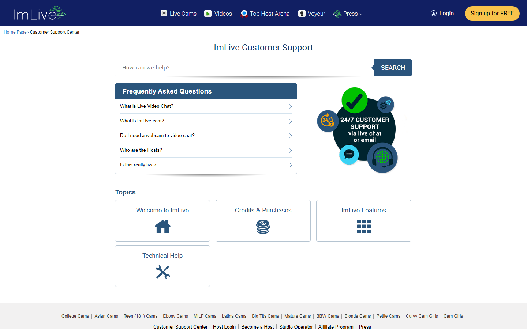Click the 24/7 clock icon in support graphic
The width and height of the screenshot is (527, 329).
pos(328,121)
